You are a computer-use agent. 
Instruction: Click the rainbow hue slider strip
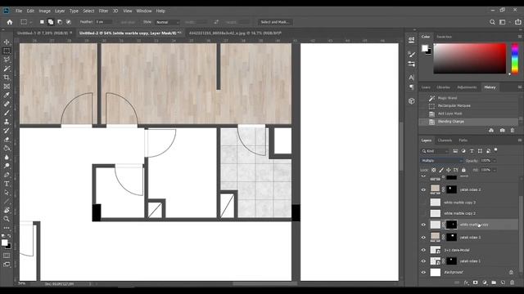[515, 58]
